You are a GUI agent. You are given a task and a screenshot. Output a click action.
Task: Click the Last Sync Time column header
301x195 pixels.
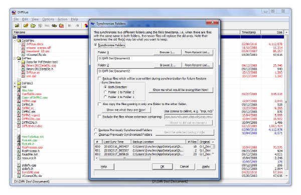[x=117, y=142]
